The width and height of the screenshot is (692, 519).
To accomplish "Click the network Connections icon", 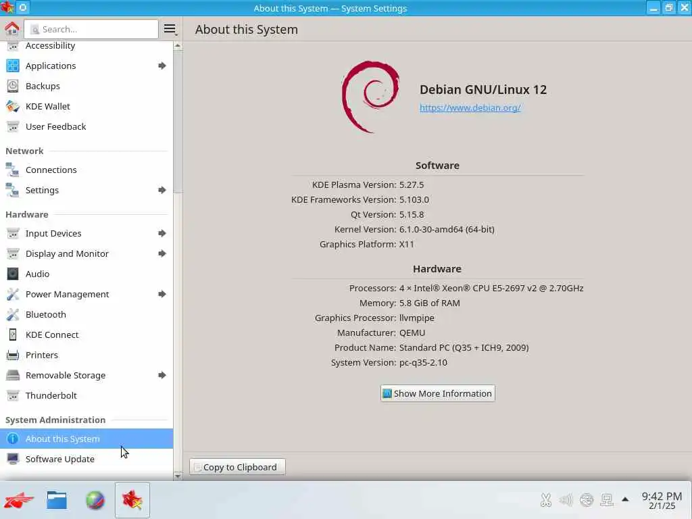I will [x=13, y=170].
